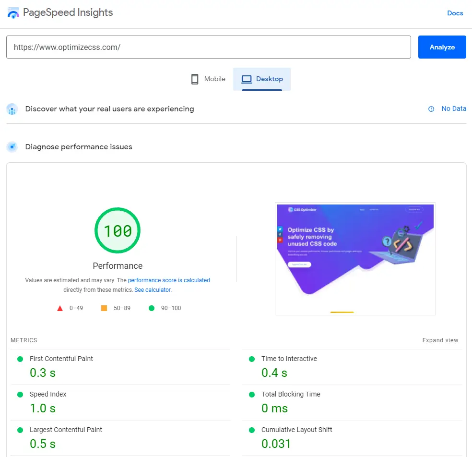
Task: Click the First Contentful Paint green dot
Action: click(20, 359)
